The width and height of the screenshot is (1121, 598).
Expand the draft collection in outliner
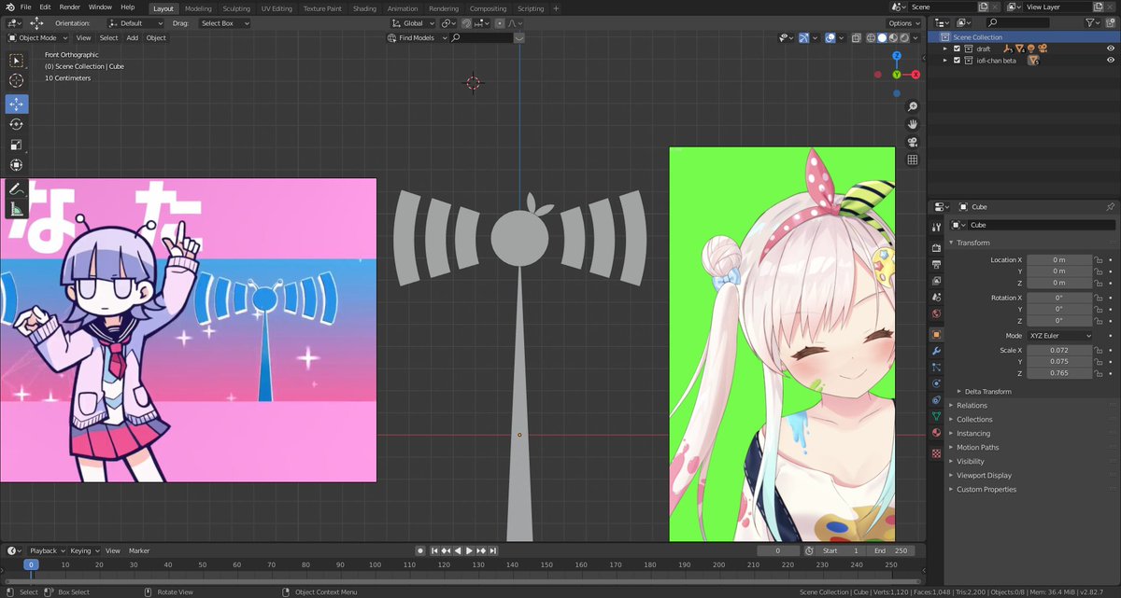pos(945,49)
